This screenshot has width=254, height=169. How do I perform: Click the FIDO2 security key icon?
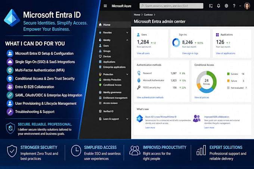[x=139, y=88]
